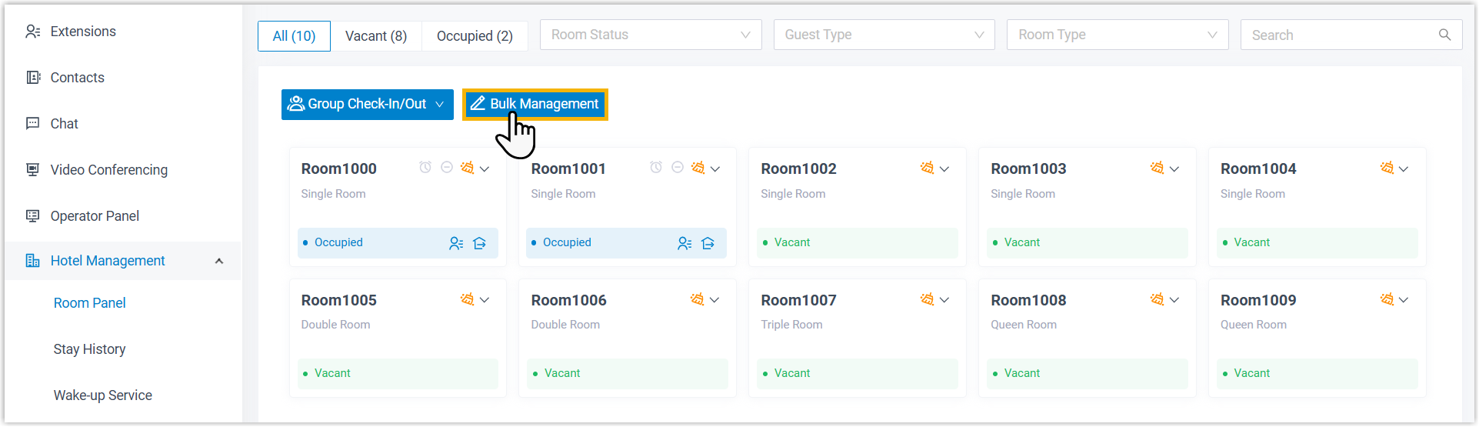1479x427 pixels.
Task: Click the Bulk Management button
Action: pyautogui.click(x=535, y=104)
